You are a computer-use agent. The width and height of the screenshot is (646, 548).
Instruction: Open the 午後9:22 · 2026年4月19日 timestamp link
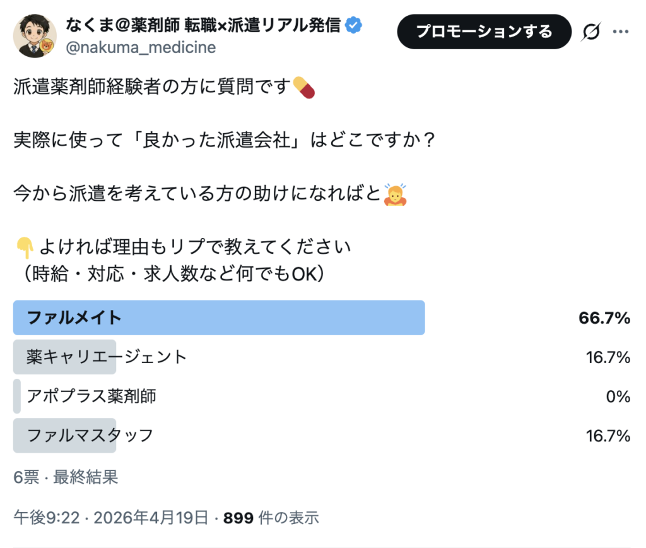pos(111,518)
